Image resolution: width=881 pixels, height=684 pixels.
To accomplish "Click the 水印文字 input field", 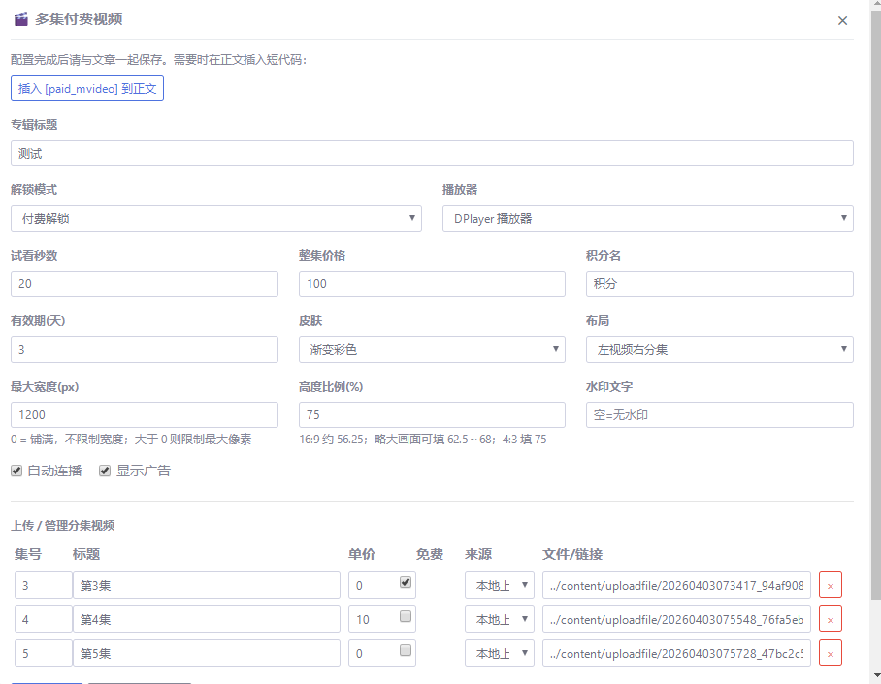I will tap(719, 415).
